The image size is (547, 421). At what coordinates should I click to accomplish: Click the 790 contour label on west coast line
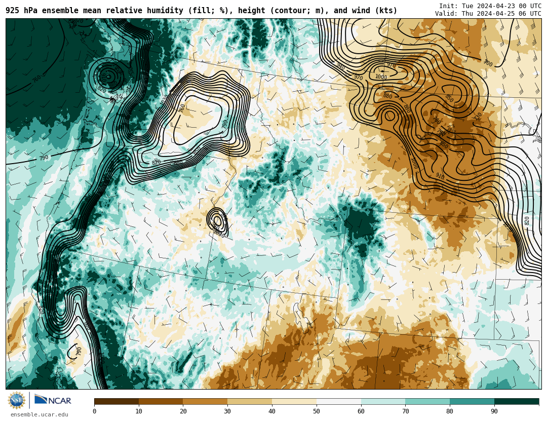(x=44, y=158)
